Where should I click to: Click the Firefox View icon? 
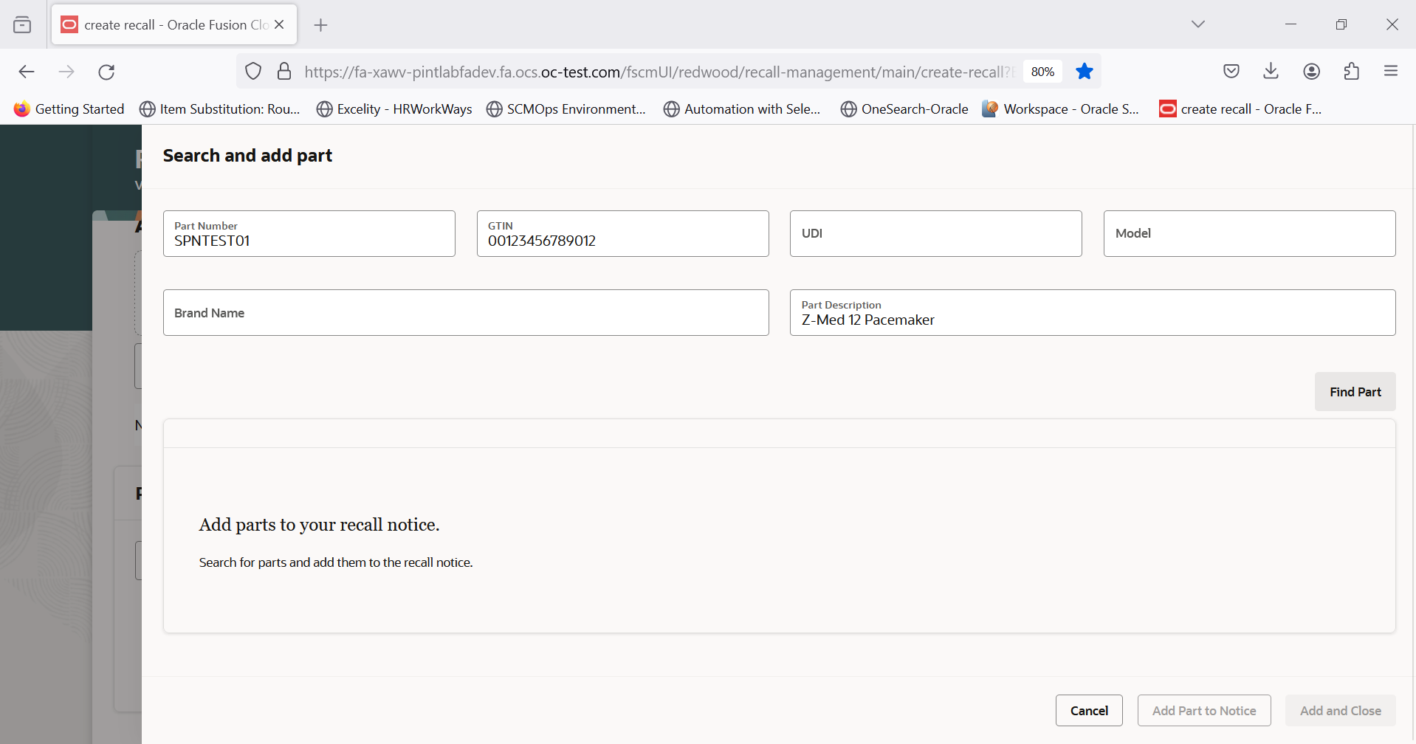click(22, 25)
